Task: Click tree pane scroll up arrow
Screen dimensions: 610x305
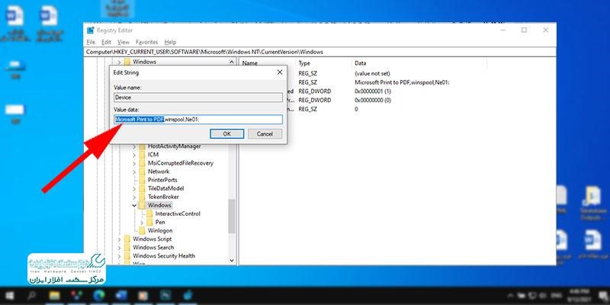Action: coord(232,63)
